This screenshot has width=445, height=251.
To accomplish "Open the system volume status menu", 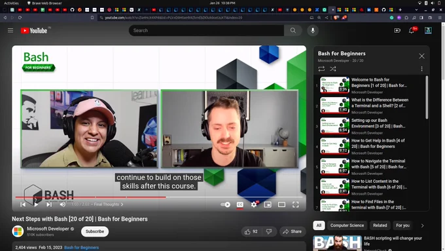I will pyautogui.click(x=432, y=3).
